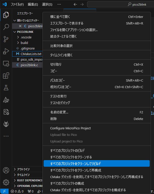This screenshot has height=194, width=154.
Task: Choose 相対パスをコピー
Action: point(97,87)
